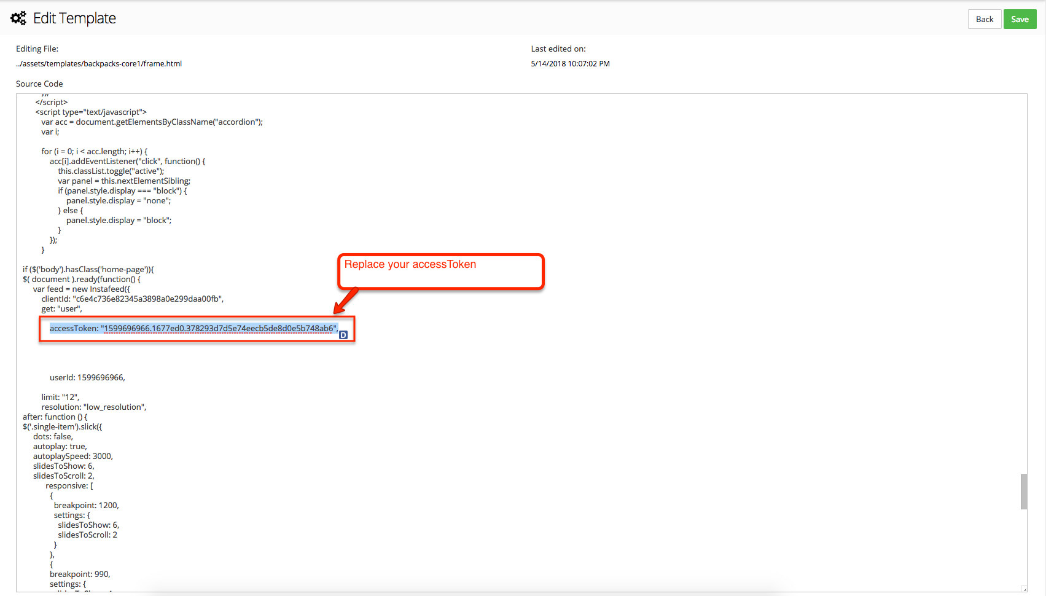Click the date 5/14/2018 10:07:02 PM
This screenshot has width=1046, height=596.
(570, 64)
